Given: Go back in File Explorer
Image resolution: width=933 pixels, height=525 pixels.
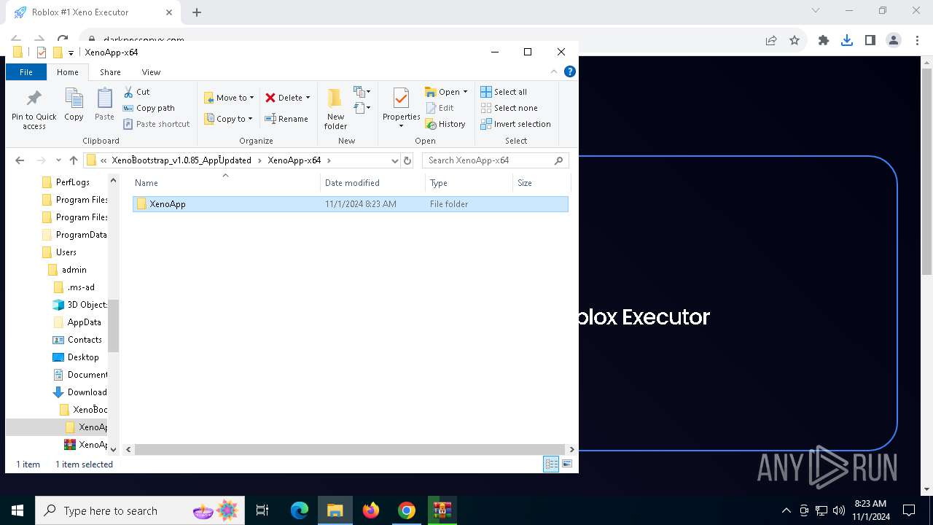Looking at the screenshot, I should pos(20,160).
